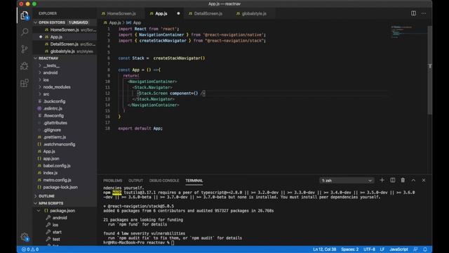The image size is (449, 253).
Task: Open package-lock.json file
Action: pyautogui.click(x=60, y=188)
